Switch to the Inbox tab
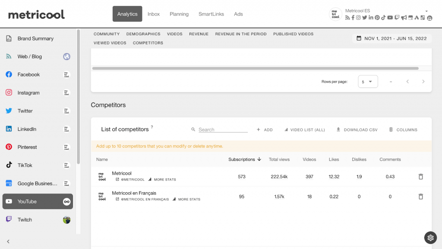This screenshot has height=249, width=442. point(154,14)
